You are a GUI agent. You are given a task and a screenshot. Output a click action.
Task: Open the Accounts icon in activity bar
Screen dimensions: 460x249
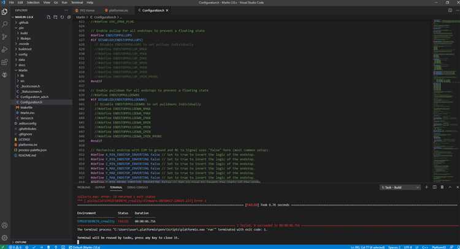tap(5, 225)
